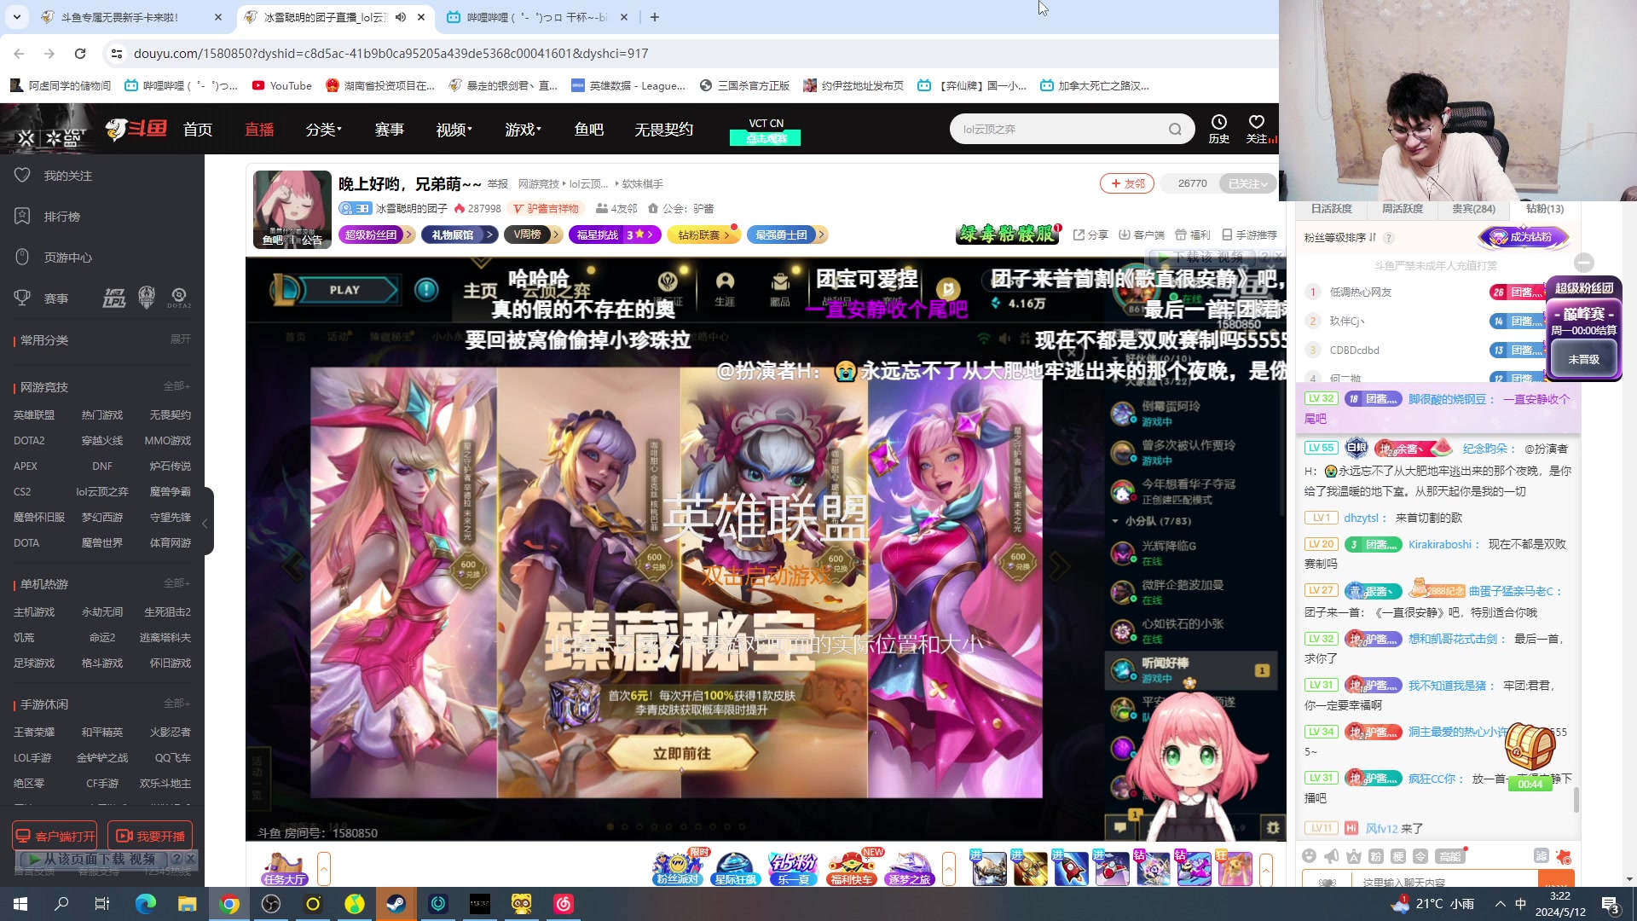Open the 星际狂飙 activity icon

[735, 869]
